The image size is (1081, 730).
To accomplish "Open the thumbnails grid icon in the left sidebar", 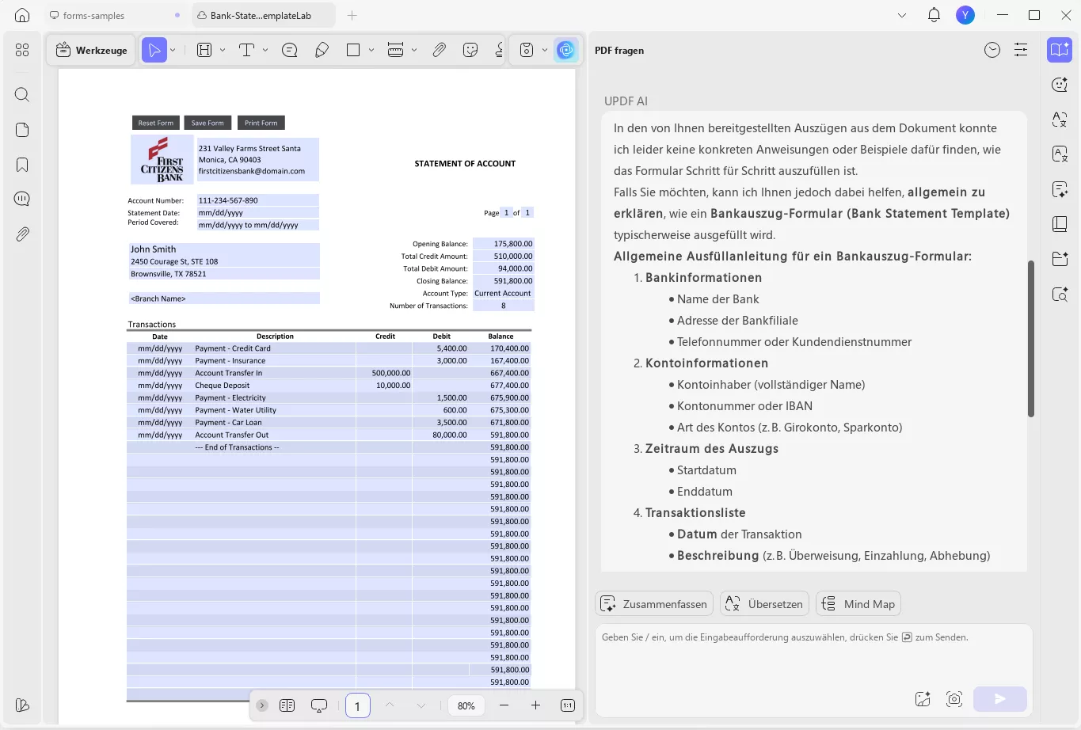I will pyautogui.click(x=22, y=50).
